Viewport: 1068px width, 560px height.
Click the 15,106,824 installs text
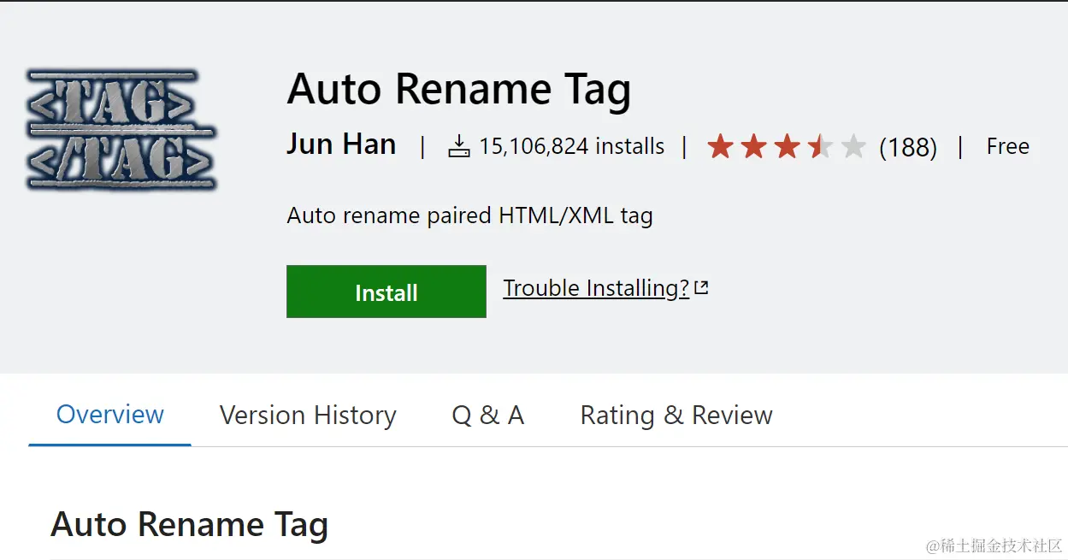click(571, 147)
